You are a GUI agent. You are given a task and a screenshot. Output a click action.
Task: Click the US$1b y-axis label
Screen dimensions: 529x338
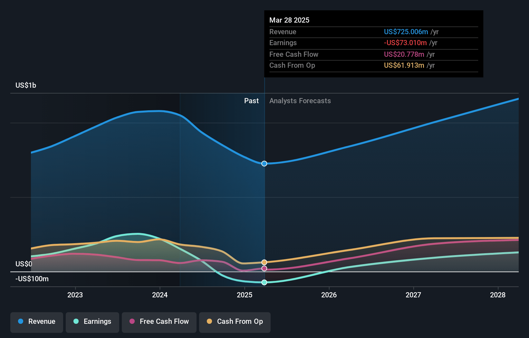pyautogui.click(x=26, y=85)
